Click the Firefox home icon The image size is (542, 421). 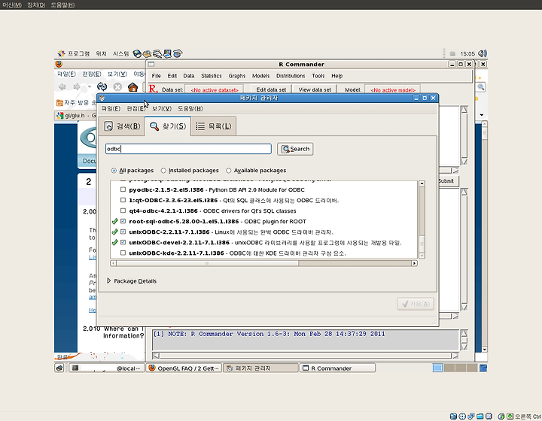pyautogui.click(x=132, y=87)
